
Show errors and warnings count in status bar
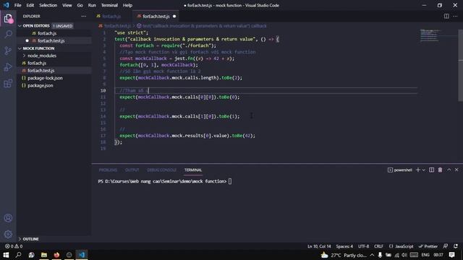[14, 246]
